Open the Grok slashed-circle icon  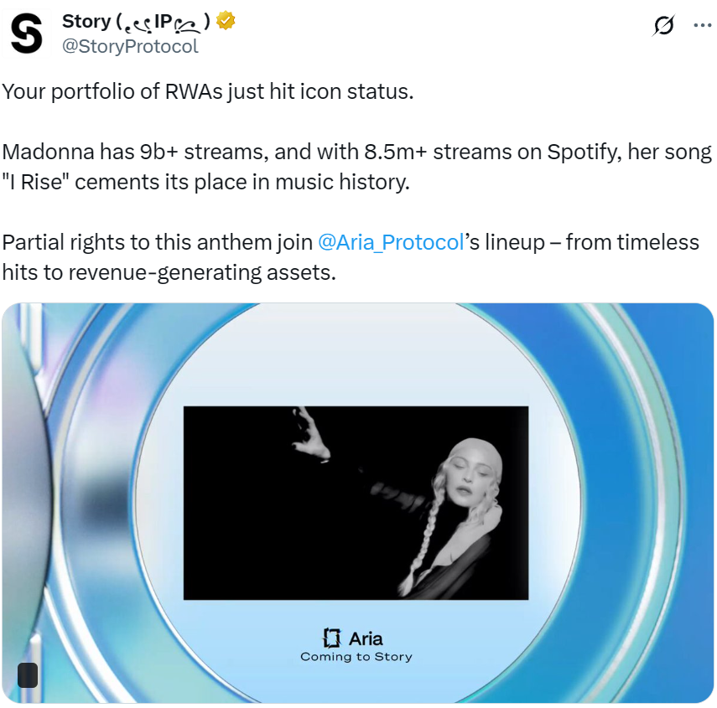click(x=663, y=25)
